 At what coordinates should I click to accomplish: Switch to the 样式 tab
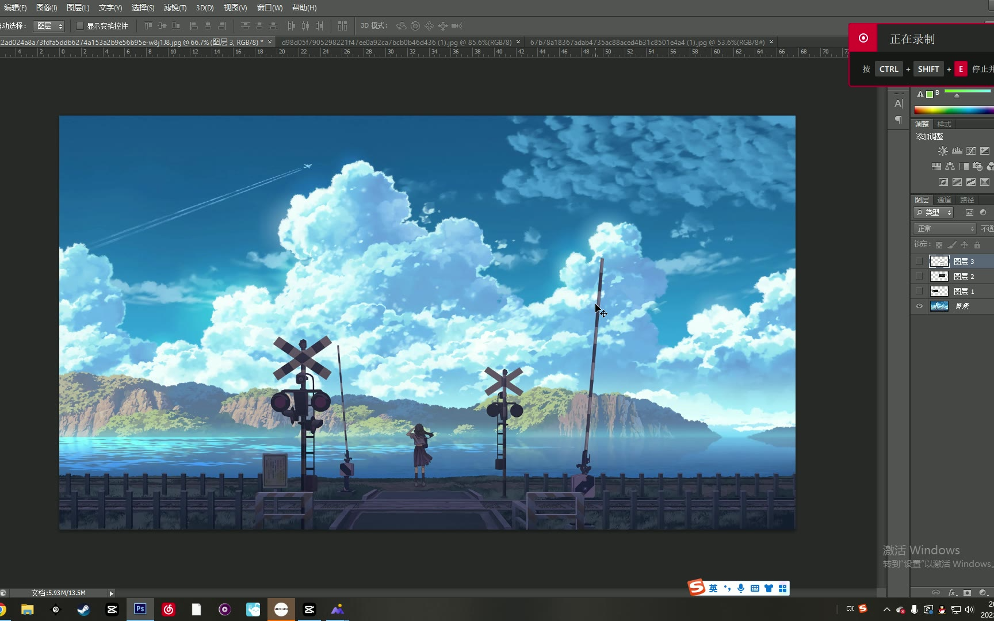tap(944, 124)
